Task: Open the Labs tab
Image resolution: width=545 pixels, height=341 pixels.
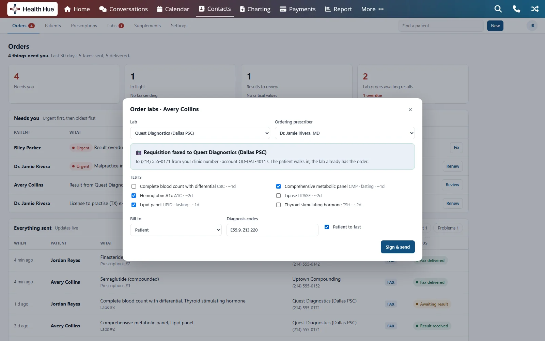Action: coord(115,26)
